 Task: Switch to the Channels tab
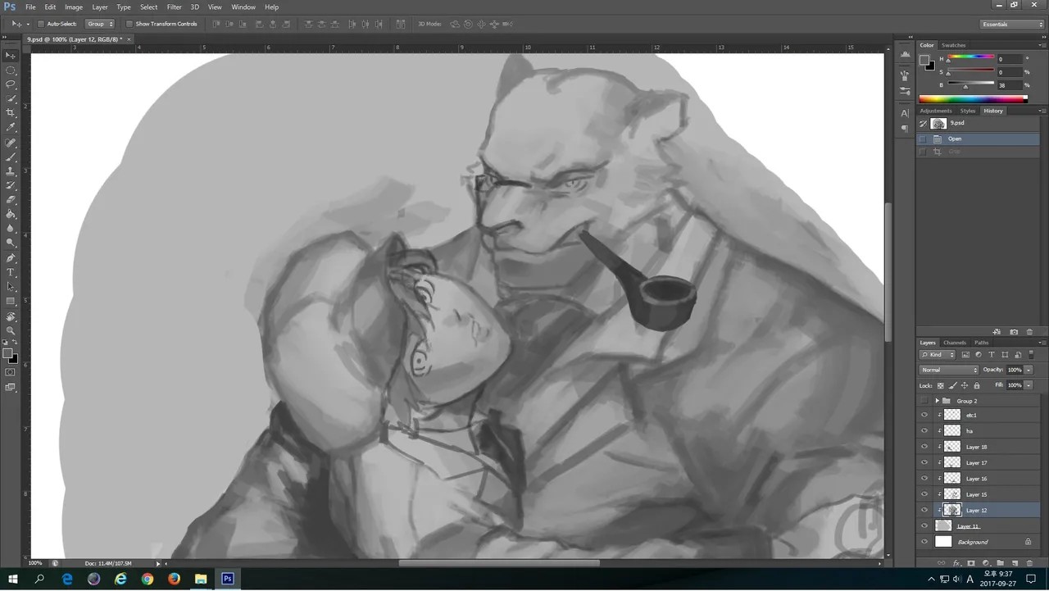[x=955, y=343]
